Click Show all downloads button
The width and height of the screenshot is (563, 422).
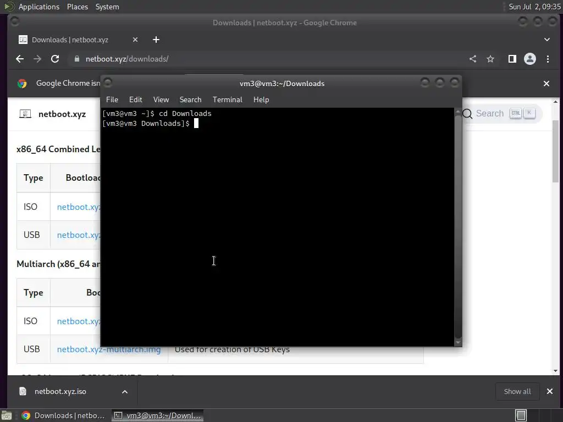[517, 391]
